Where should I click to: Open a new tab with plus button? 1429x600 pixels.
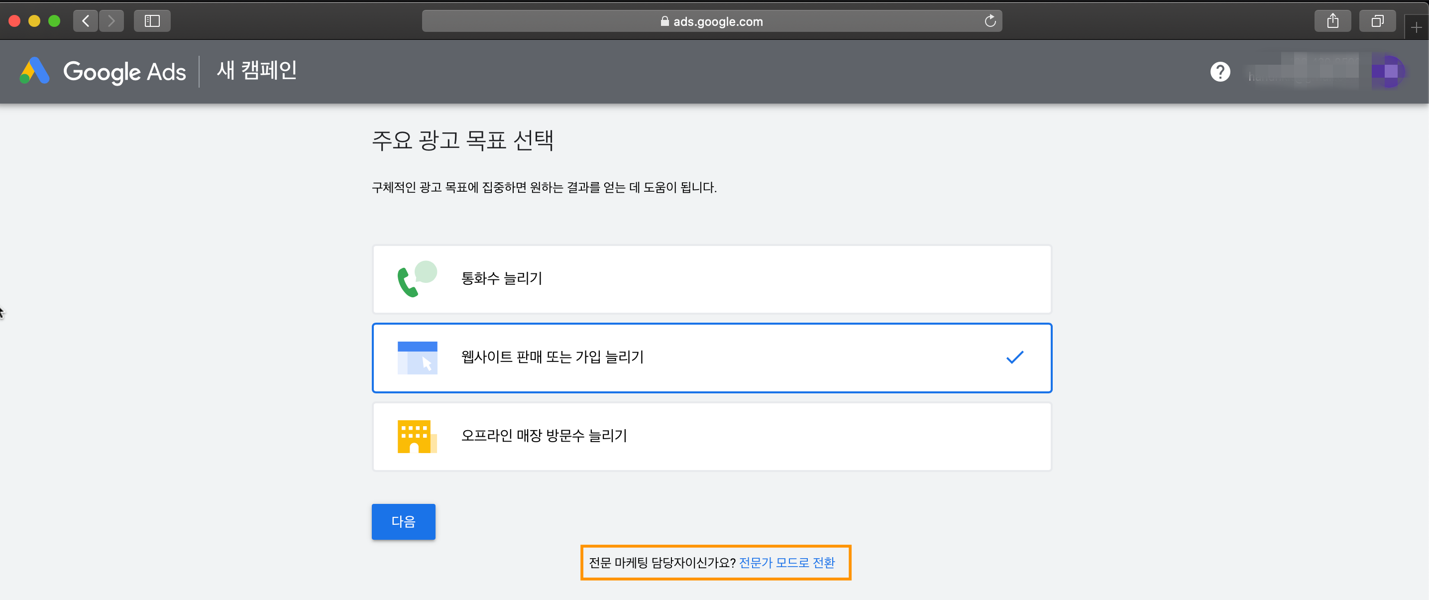[x=1416, y=27]
